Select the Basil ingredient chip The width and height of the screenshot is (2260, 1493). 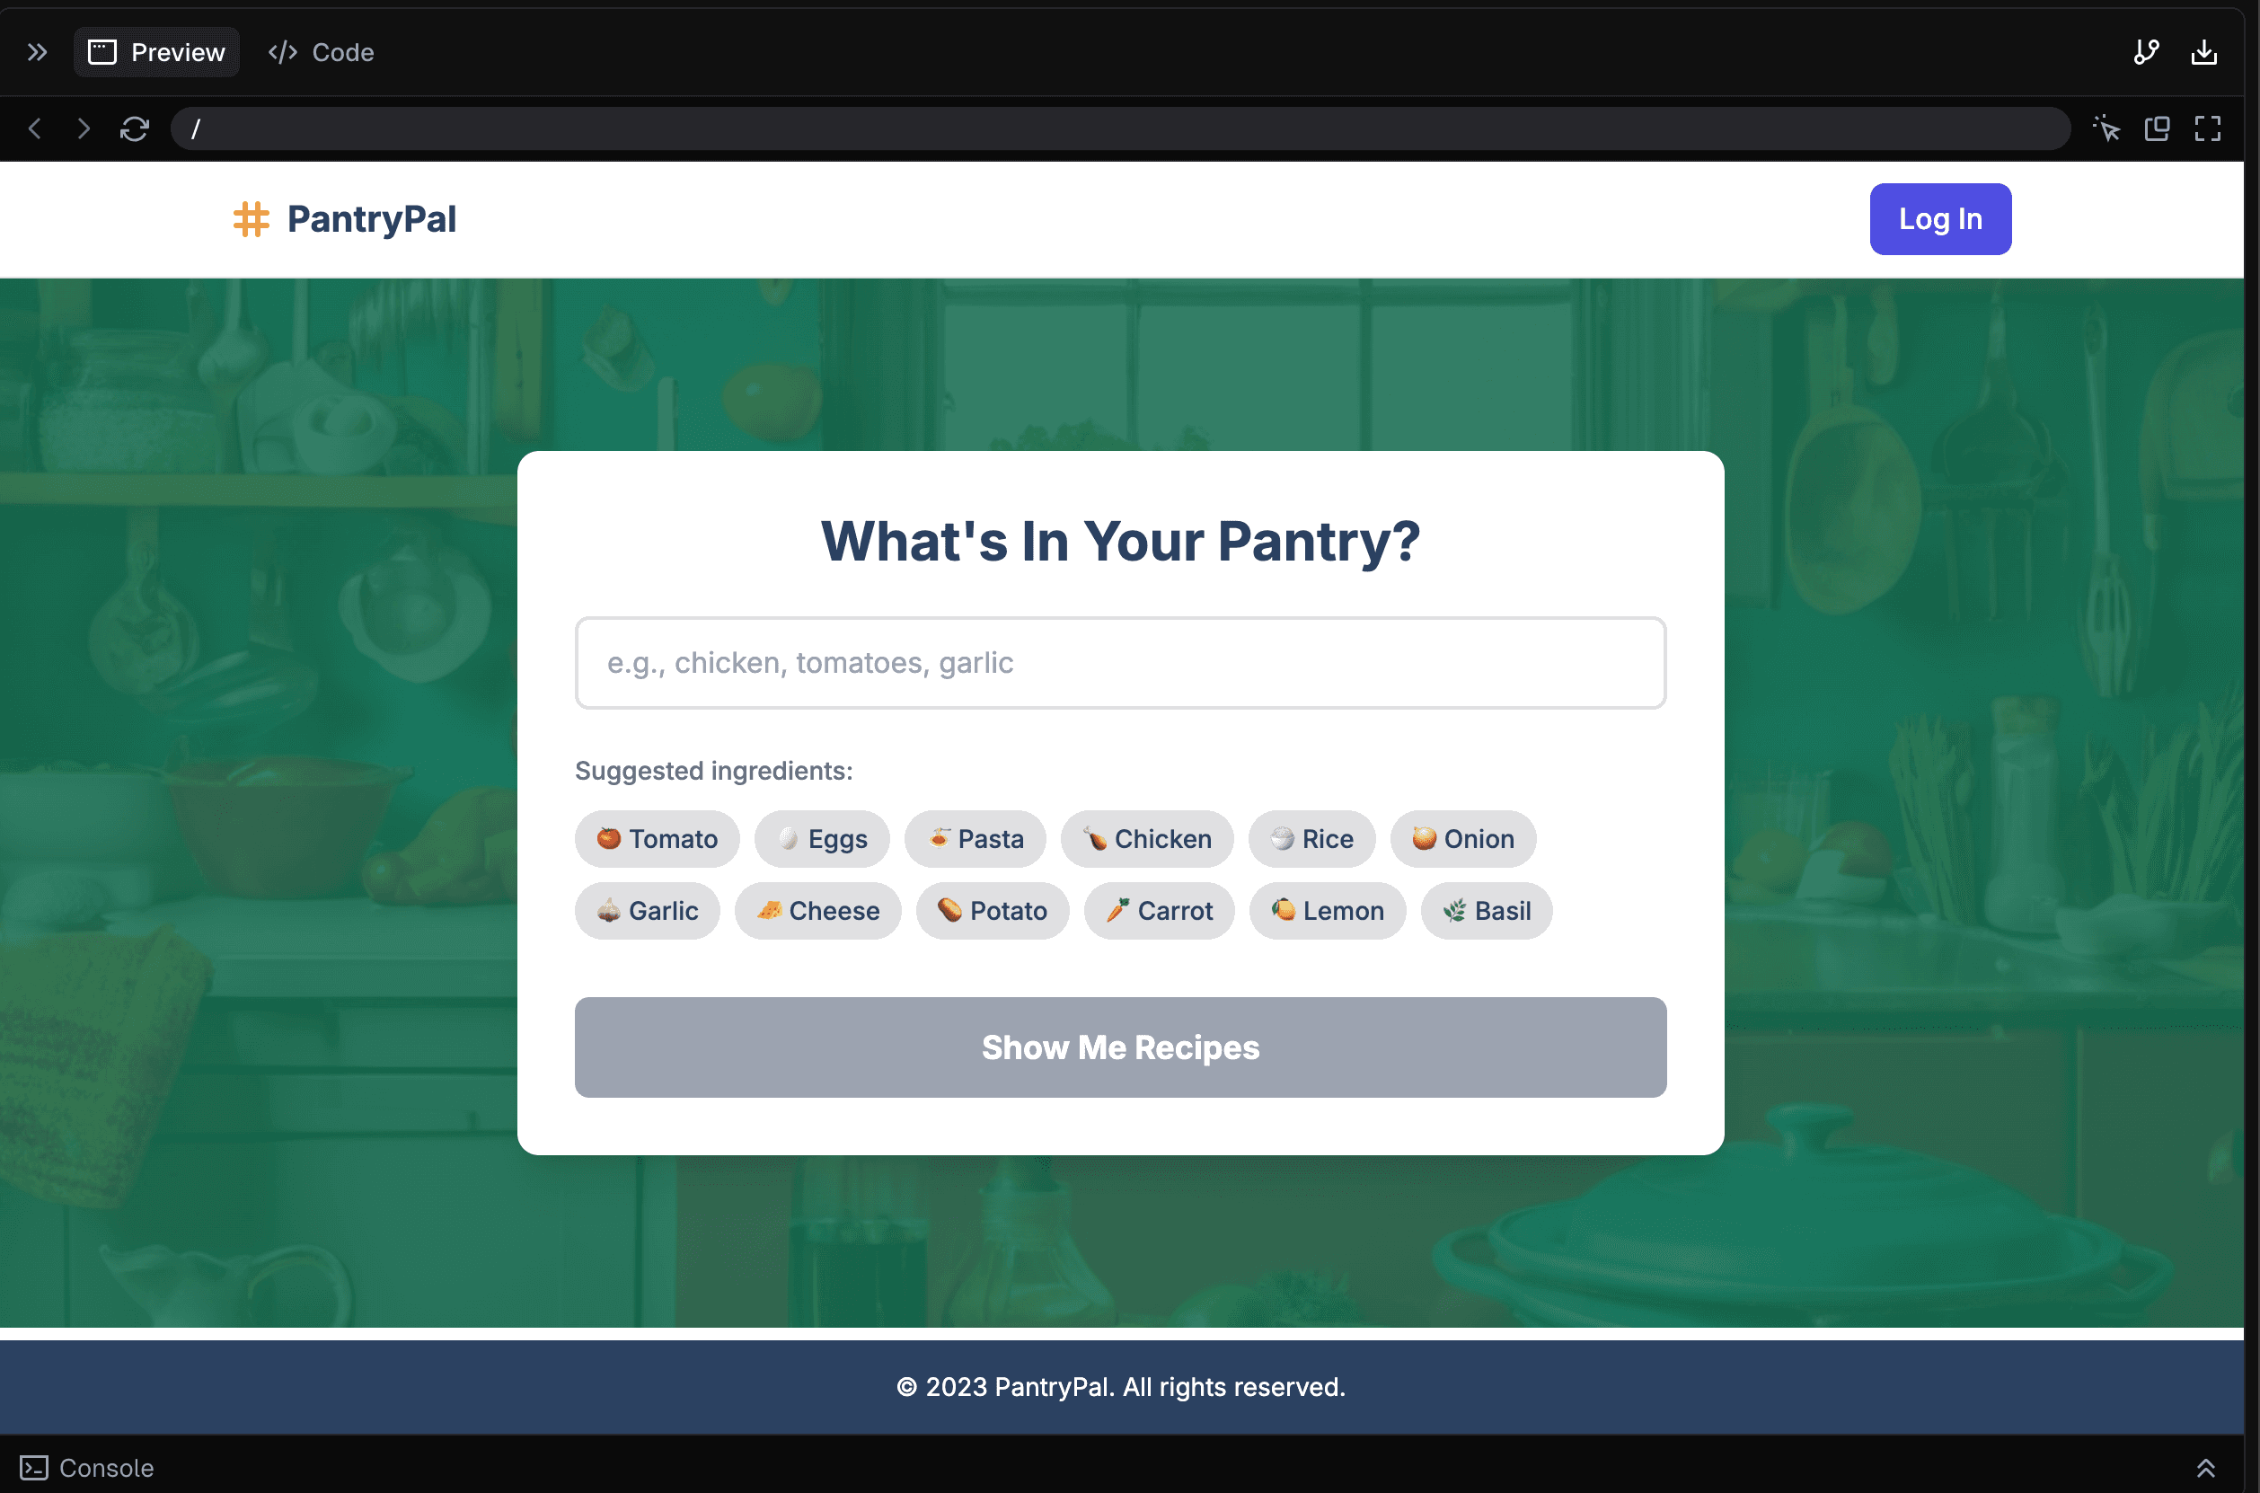(1485, 910)
